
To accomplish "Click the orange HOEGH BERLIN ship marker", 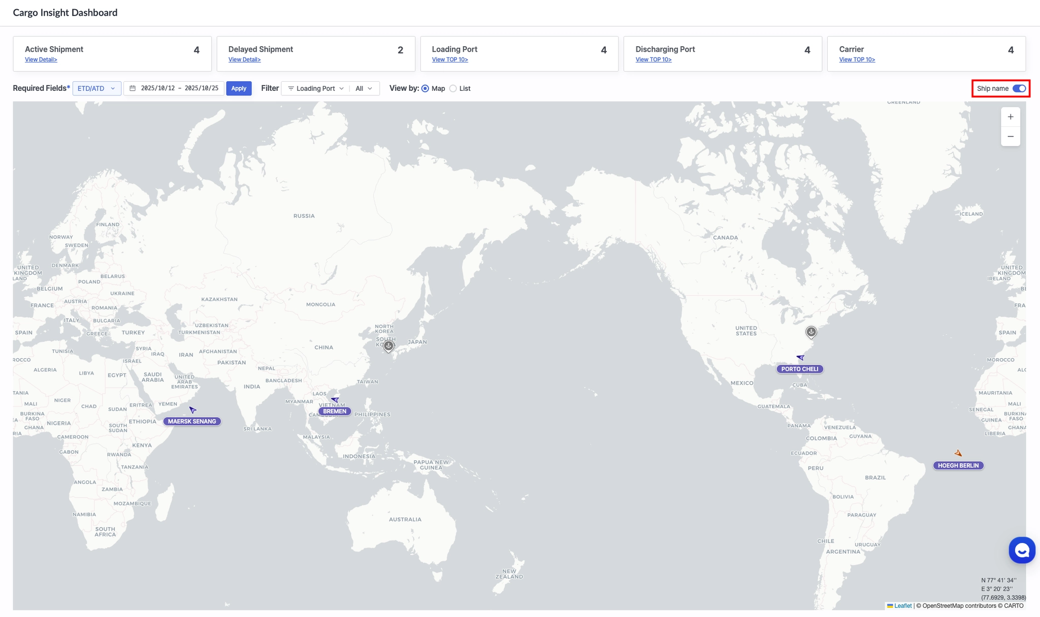I will pyautogui.click(x=958, y=453).
